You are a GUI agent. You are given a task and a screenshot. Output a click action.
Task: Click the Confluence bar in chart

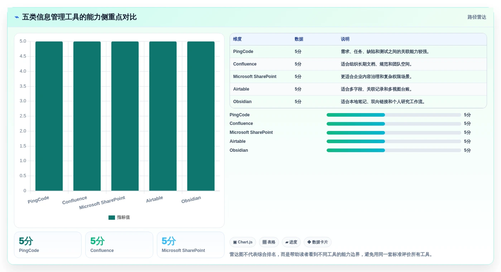pos(87,116)
